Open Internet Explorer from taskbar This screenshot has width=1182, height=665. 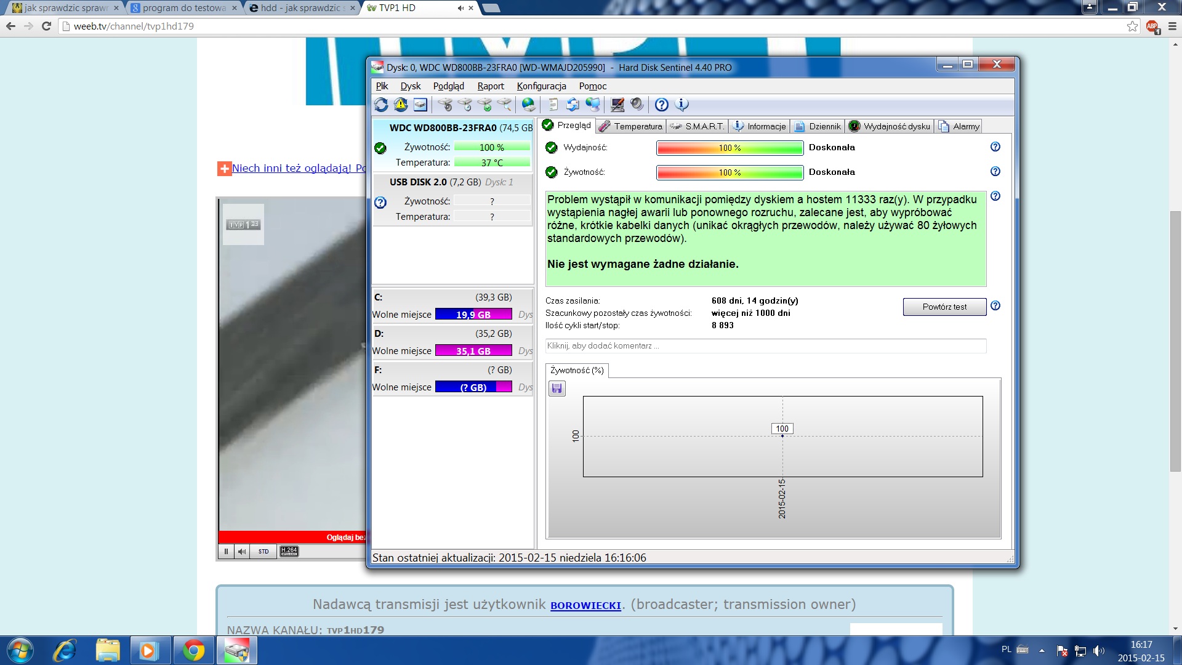tap(65, 650)
